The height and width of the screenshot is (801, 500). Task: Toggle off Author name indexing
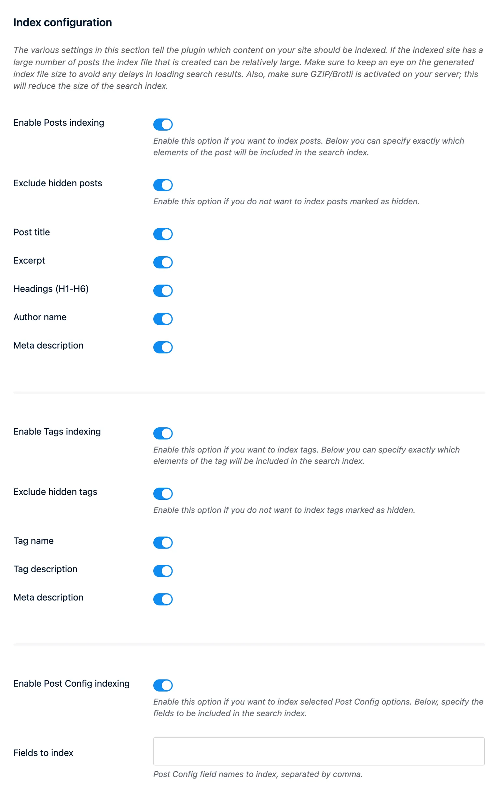click(x=163, y=319)
